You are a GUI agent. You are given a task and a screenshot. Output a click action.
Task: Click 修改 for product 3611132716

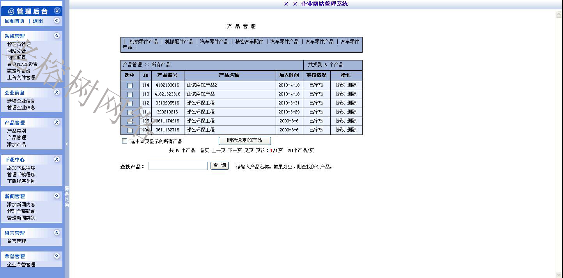(x=340, y=130)
